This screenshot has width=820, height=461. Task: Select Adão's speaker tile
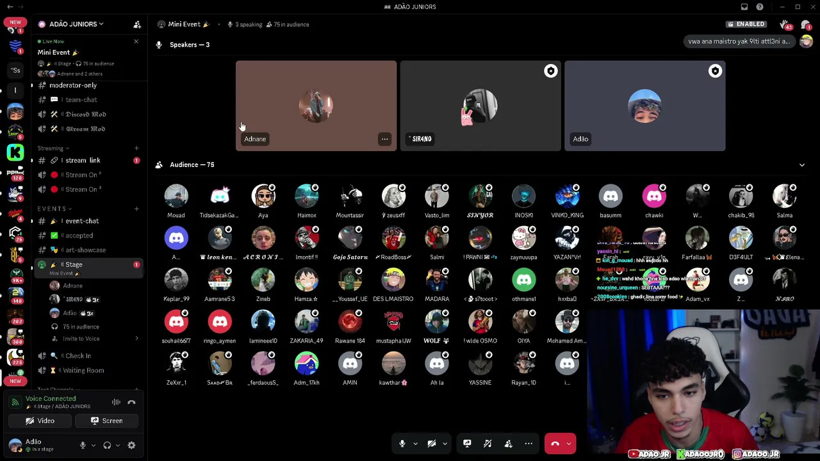[x=645, y=106]
